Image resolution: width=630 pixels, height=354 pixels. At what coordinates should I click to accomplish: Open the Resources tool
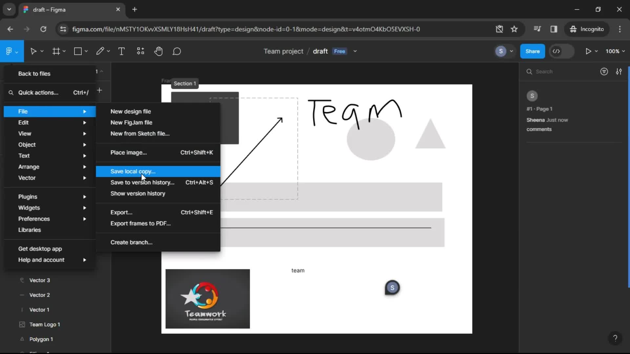pos(140,51)
